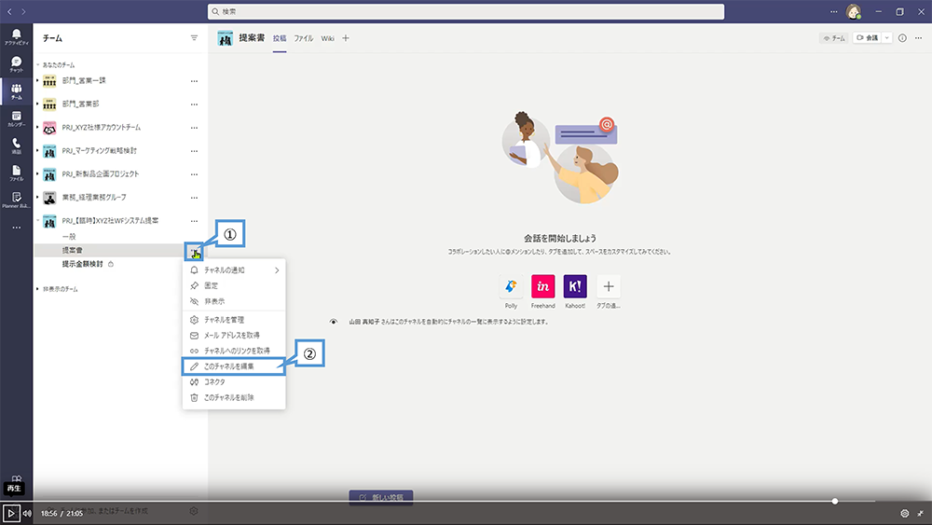Expand the 非表示のチーム section
The height and width of the screenshot is (525, 932).
point(38,290)
